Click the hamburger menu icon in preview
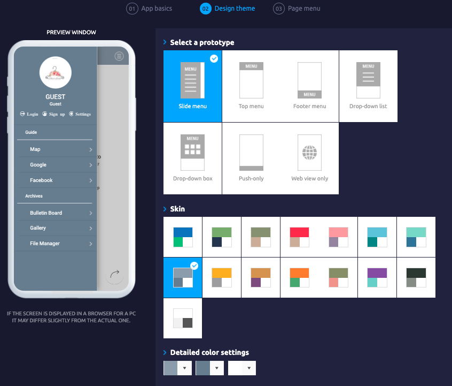Screen dimensions: 452x386 pyautogui.click(x=119, y=56)
